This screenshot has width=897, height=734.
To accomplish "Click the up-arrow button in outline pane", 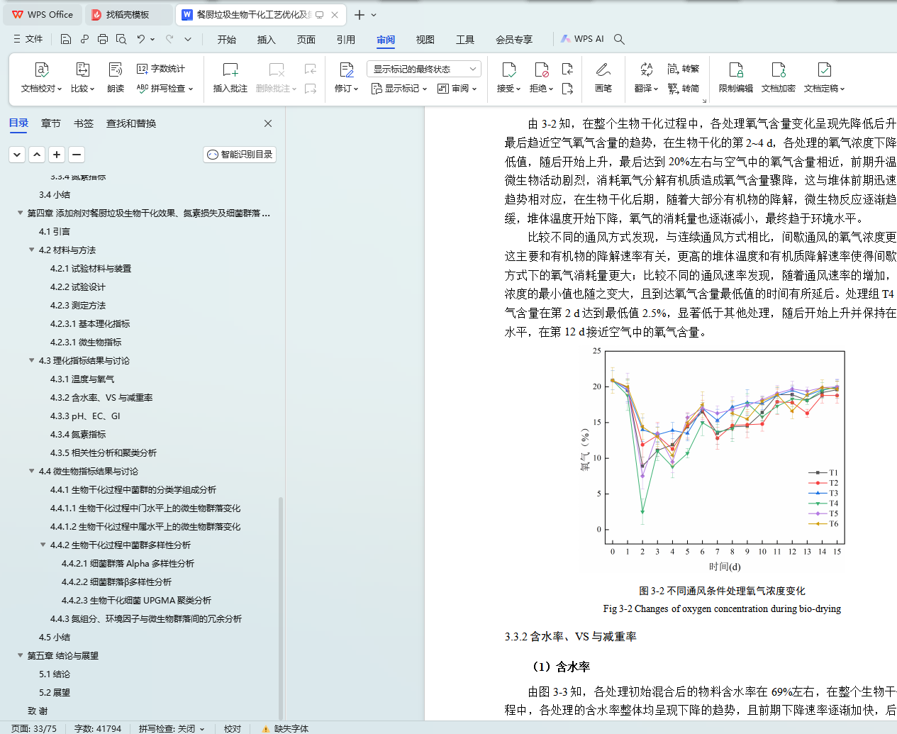I will (37, 154).
